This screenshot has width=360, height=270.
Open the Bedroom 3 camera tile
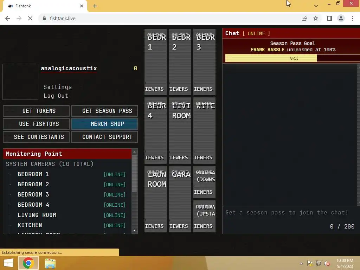[x=204, y=62]
